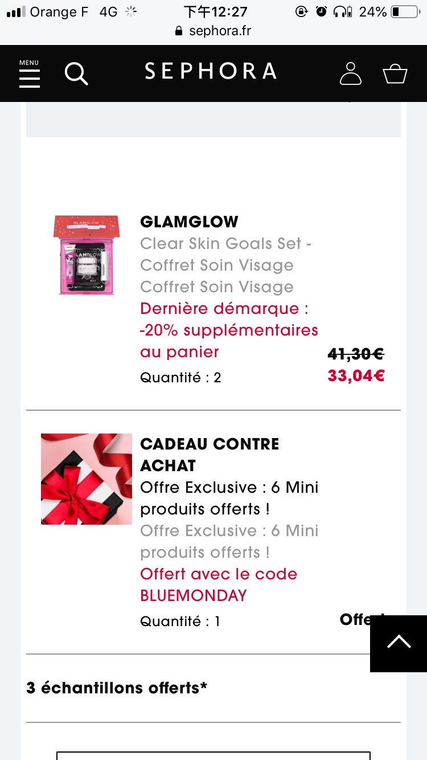Tap Offre Exclusive 6 Mini produits title
The height and width of the screenshot is (760, 427).
pyautogui.click(x=229, y=499)
